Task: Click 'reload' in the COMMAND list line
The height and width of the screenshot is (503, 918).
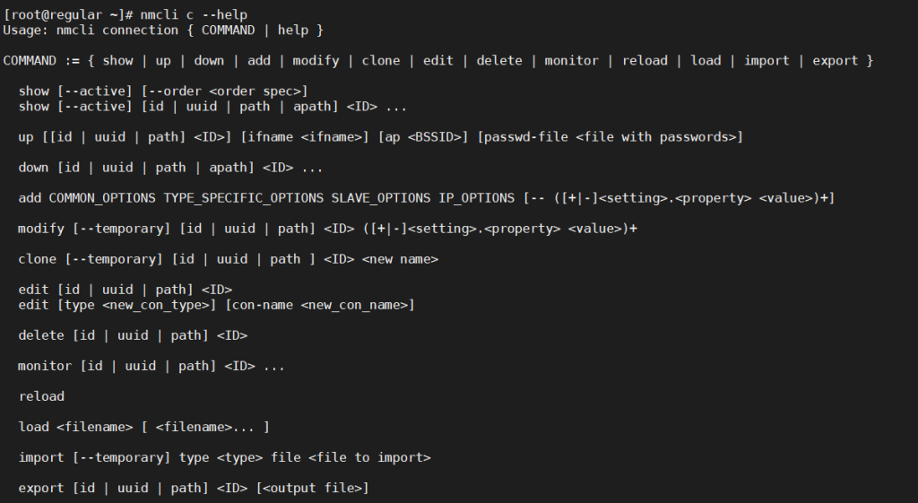Action: (645, 60)
